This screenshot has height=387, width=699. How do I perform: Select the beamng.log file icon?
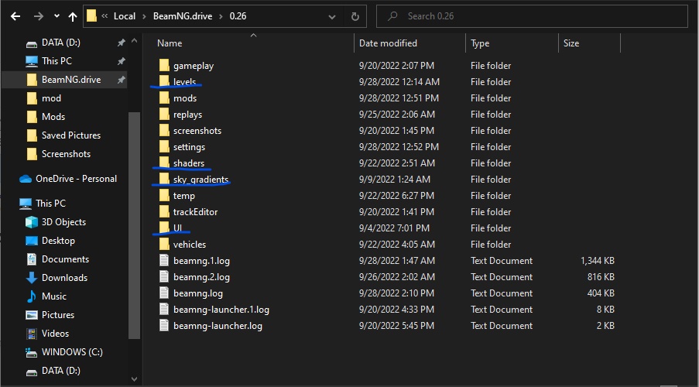[x=164, y=293]
